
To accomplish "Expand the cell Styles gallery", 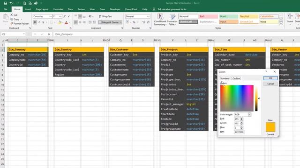I will click(281, 23).
